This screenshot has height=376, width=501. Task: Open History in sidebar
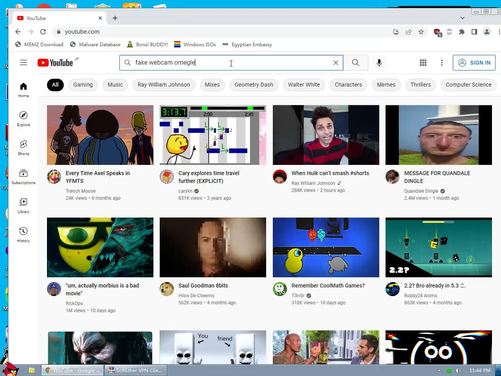[23, 235]
